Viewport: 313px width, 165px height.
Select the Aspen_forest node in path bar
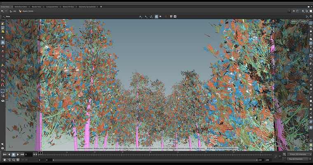[x=26, y=11]
